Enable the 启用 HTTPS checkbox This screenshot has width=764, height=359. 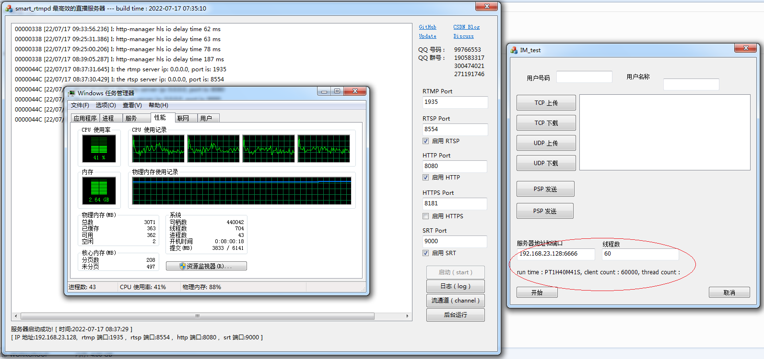point(425,216)
